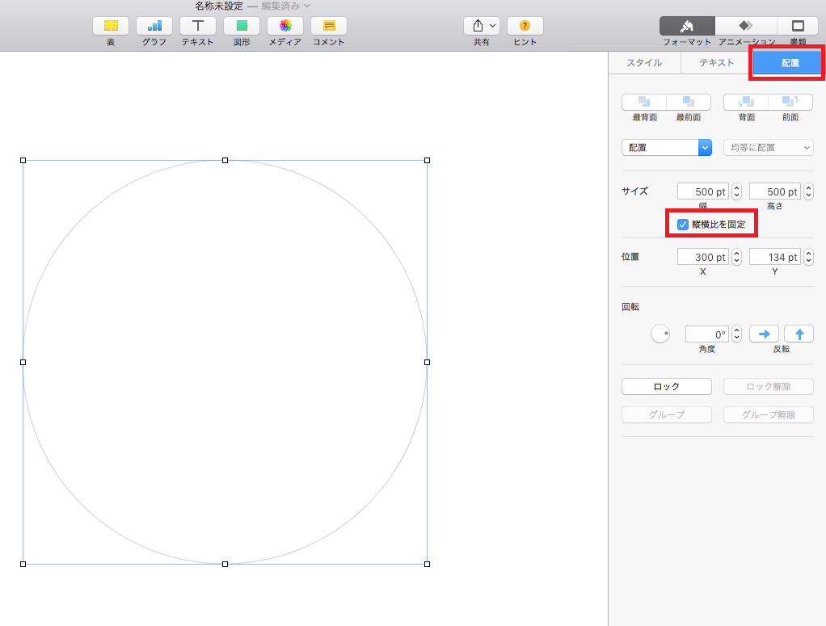
Task: Add a chart via the グラフ icon
Action: pos(154,26)
